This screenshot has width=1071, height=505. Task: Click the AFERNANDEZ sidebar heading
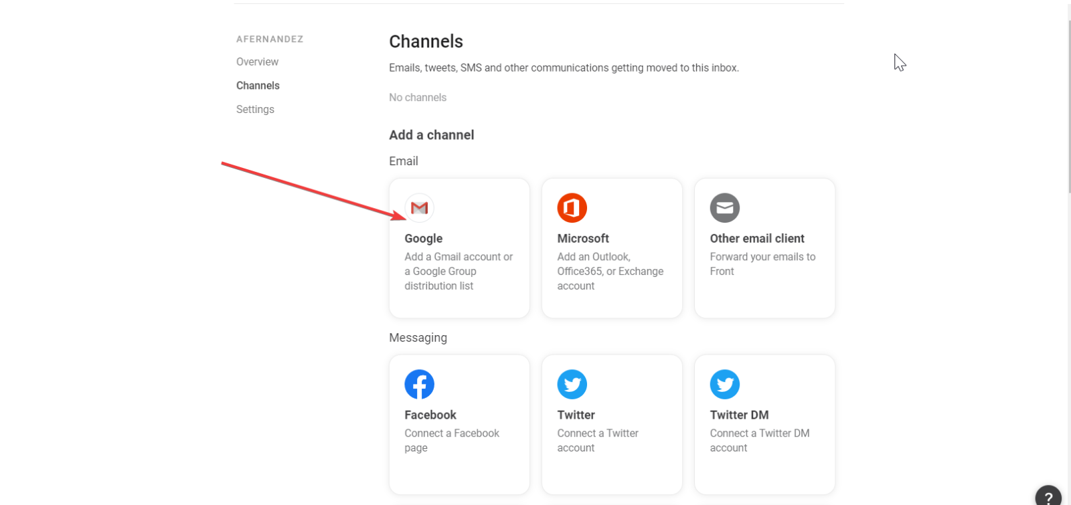[270, 39]
